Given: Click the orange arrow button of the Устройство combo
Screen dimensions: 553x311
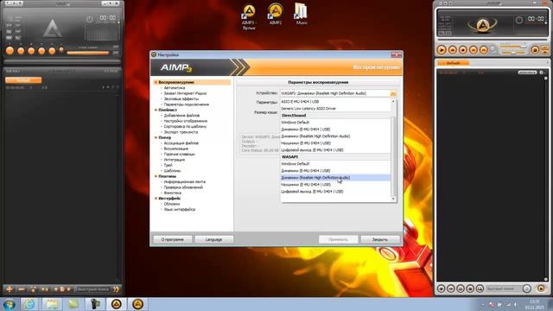Looking at the screenshot, I should (x=393, y=93).
